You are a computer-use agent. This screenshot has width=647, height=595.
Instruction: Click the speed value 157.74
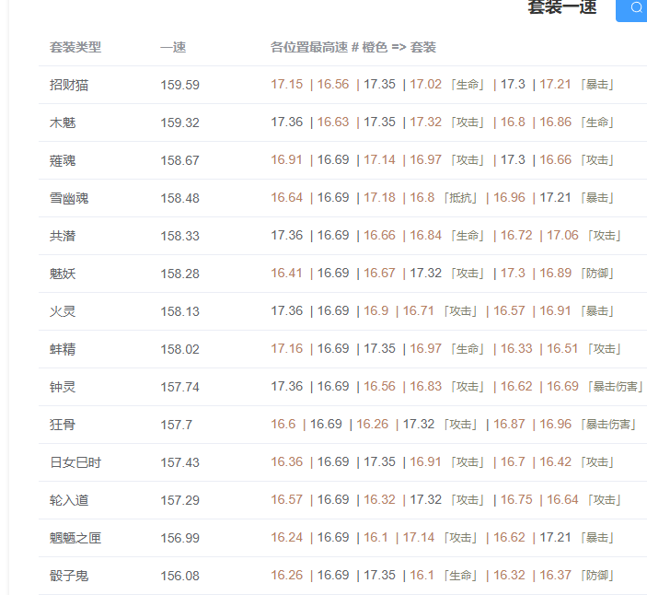(179, 387)
